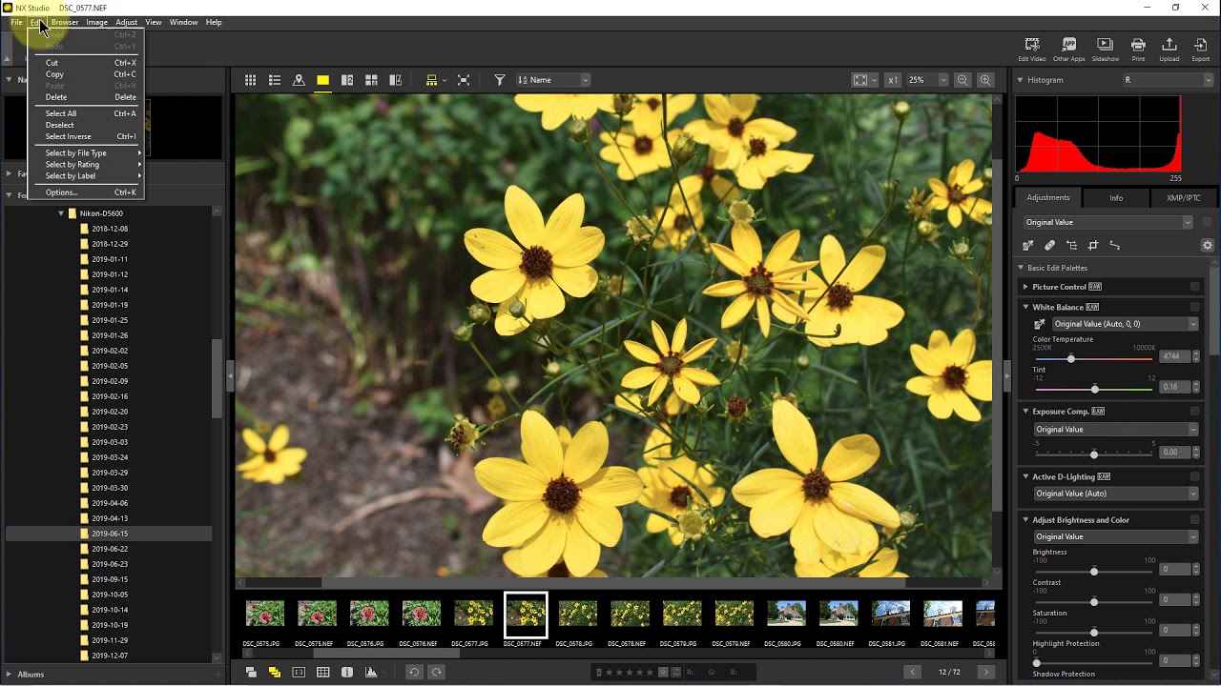Select thumbnail DSC_0580.JPG in filmstrip
Viewport: 1221px width, 686px height.
(787, 614)
